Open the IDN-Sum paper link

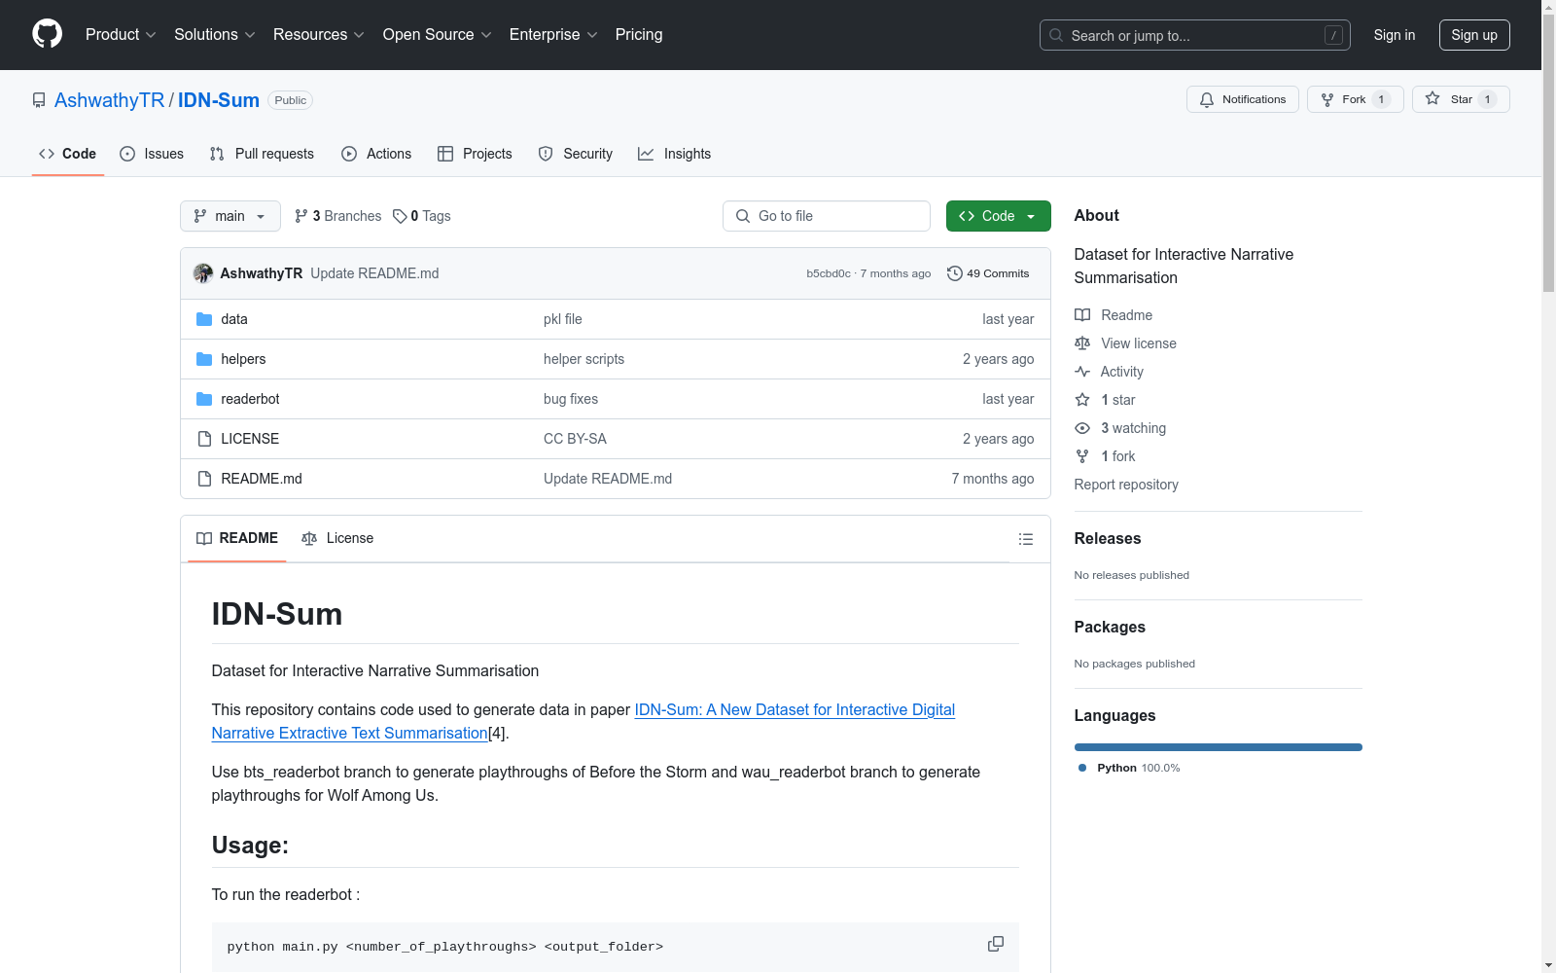pyautogui.click(x=583, y=721)
